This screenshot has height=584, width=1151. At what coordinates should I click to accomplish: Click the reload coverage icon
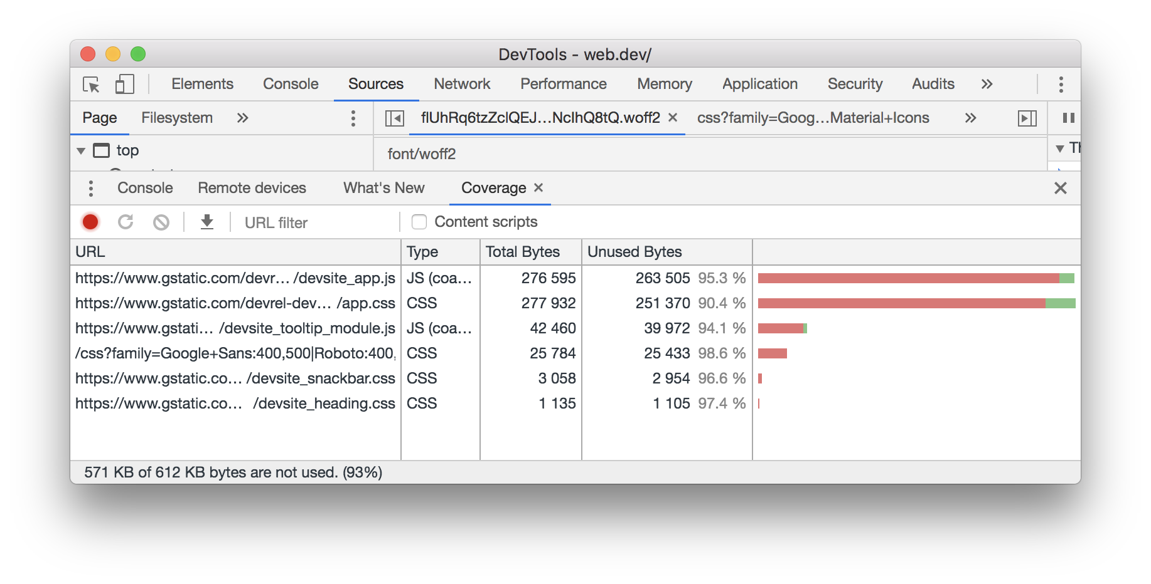126,222
